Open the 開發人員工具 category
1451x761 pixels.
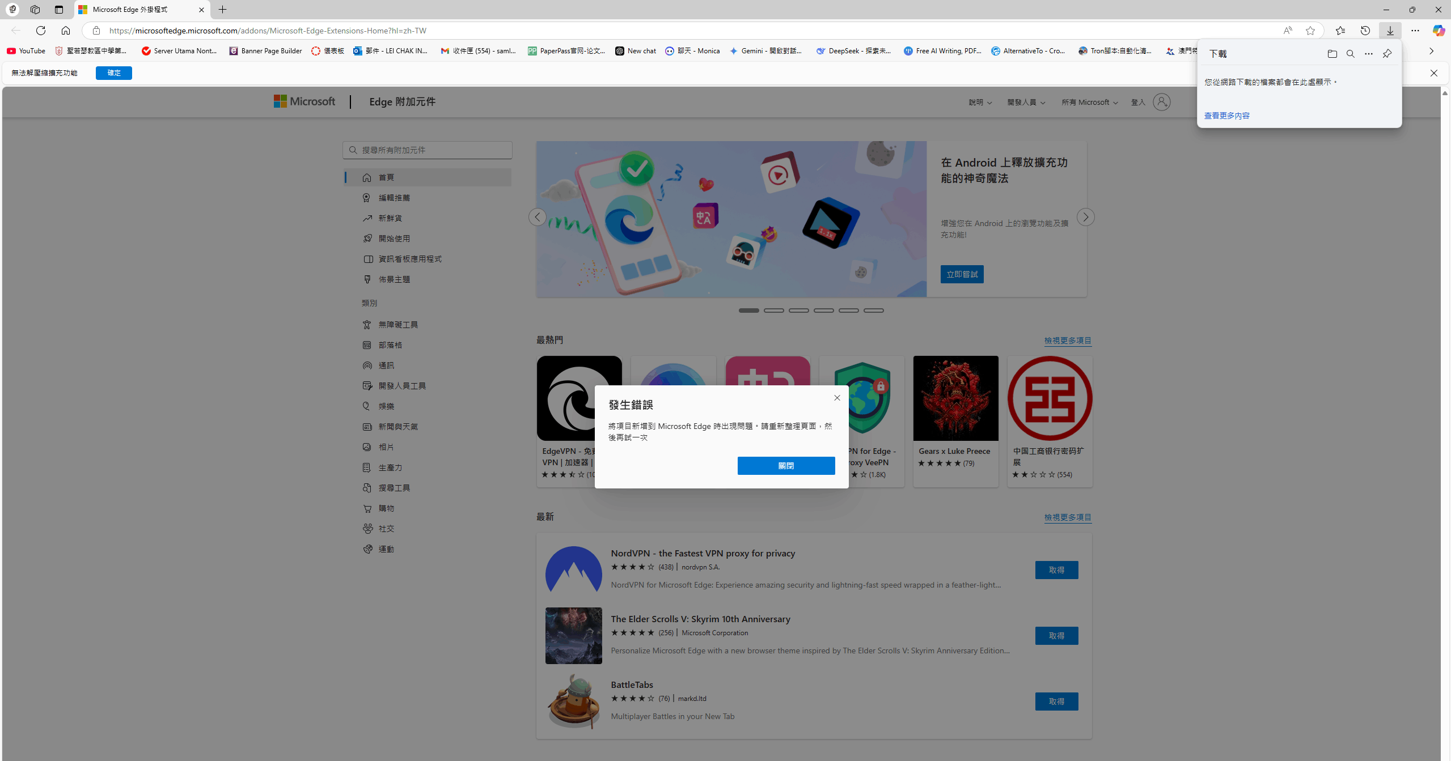[x=402, y=386]
